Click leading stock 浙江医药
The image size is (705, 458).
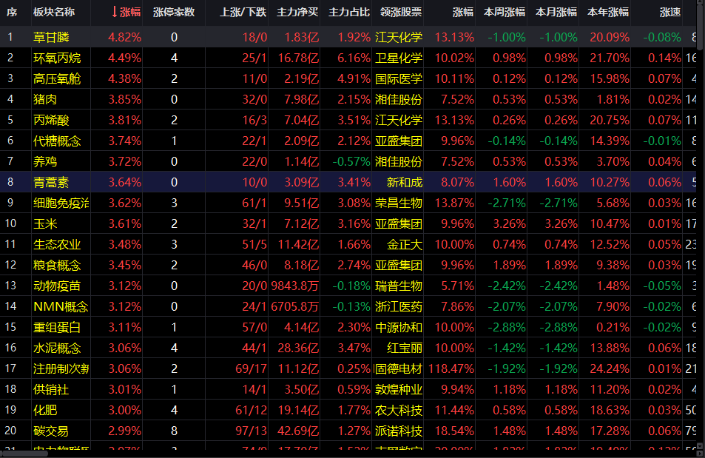(x=399, y=306)
